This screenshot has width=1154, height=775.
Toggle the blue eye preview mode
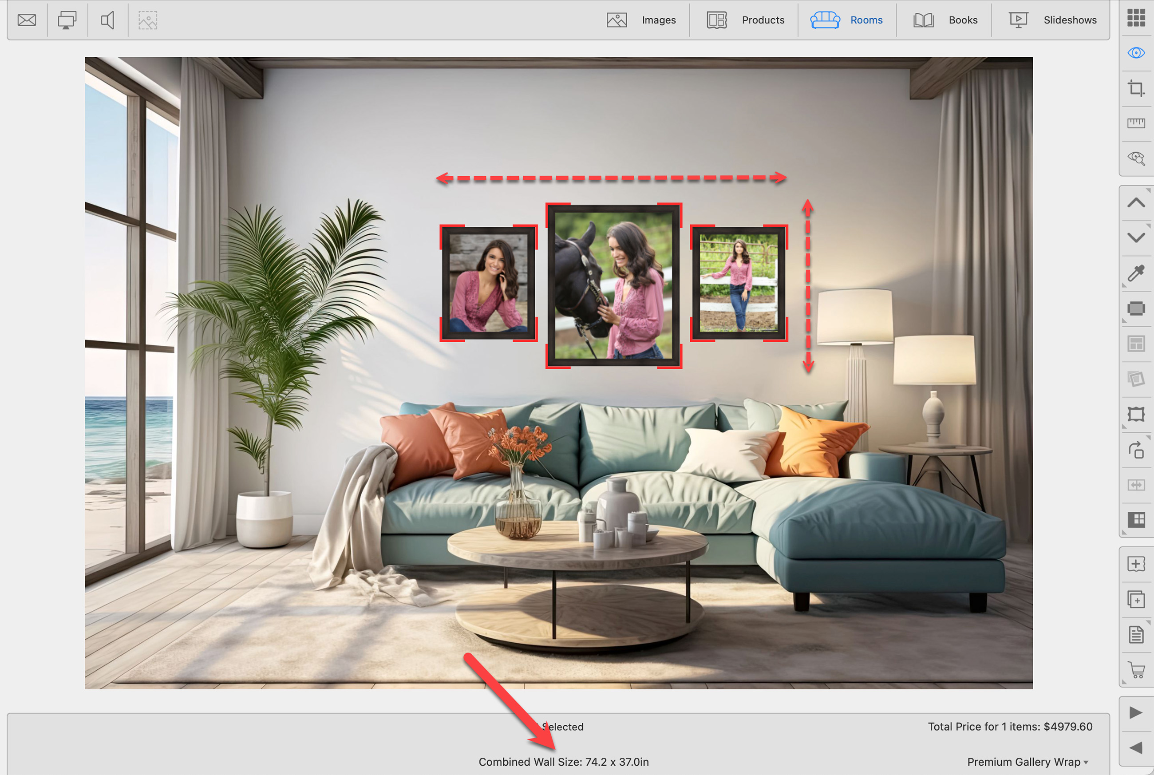pyautogui.click(x=1136, y=53)
